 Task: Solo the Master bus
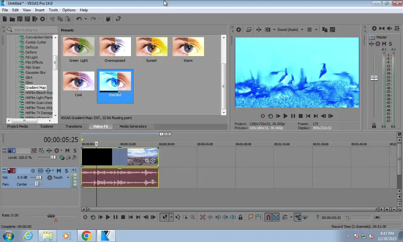point(390,44)
